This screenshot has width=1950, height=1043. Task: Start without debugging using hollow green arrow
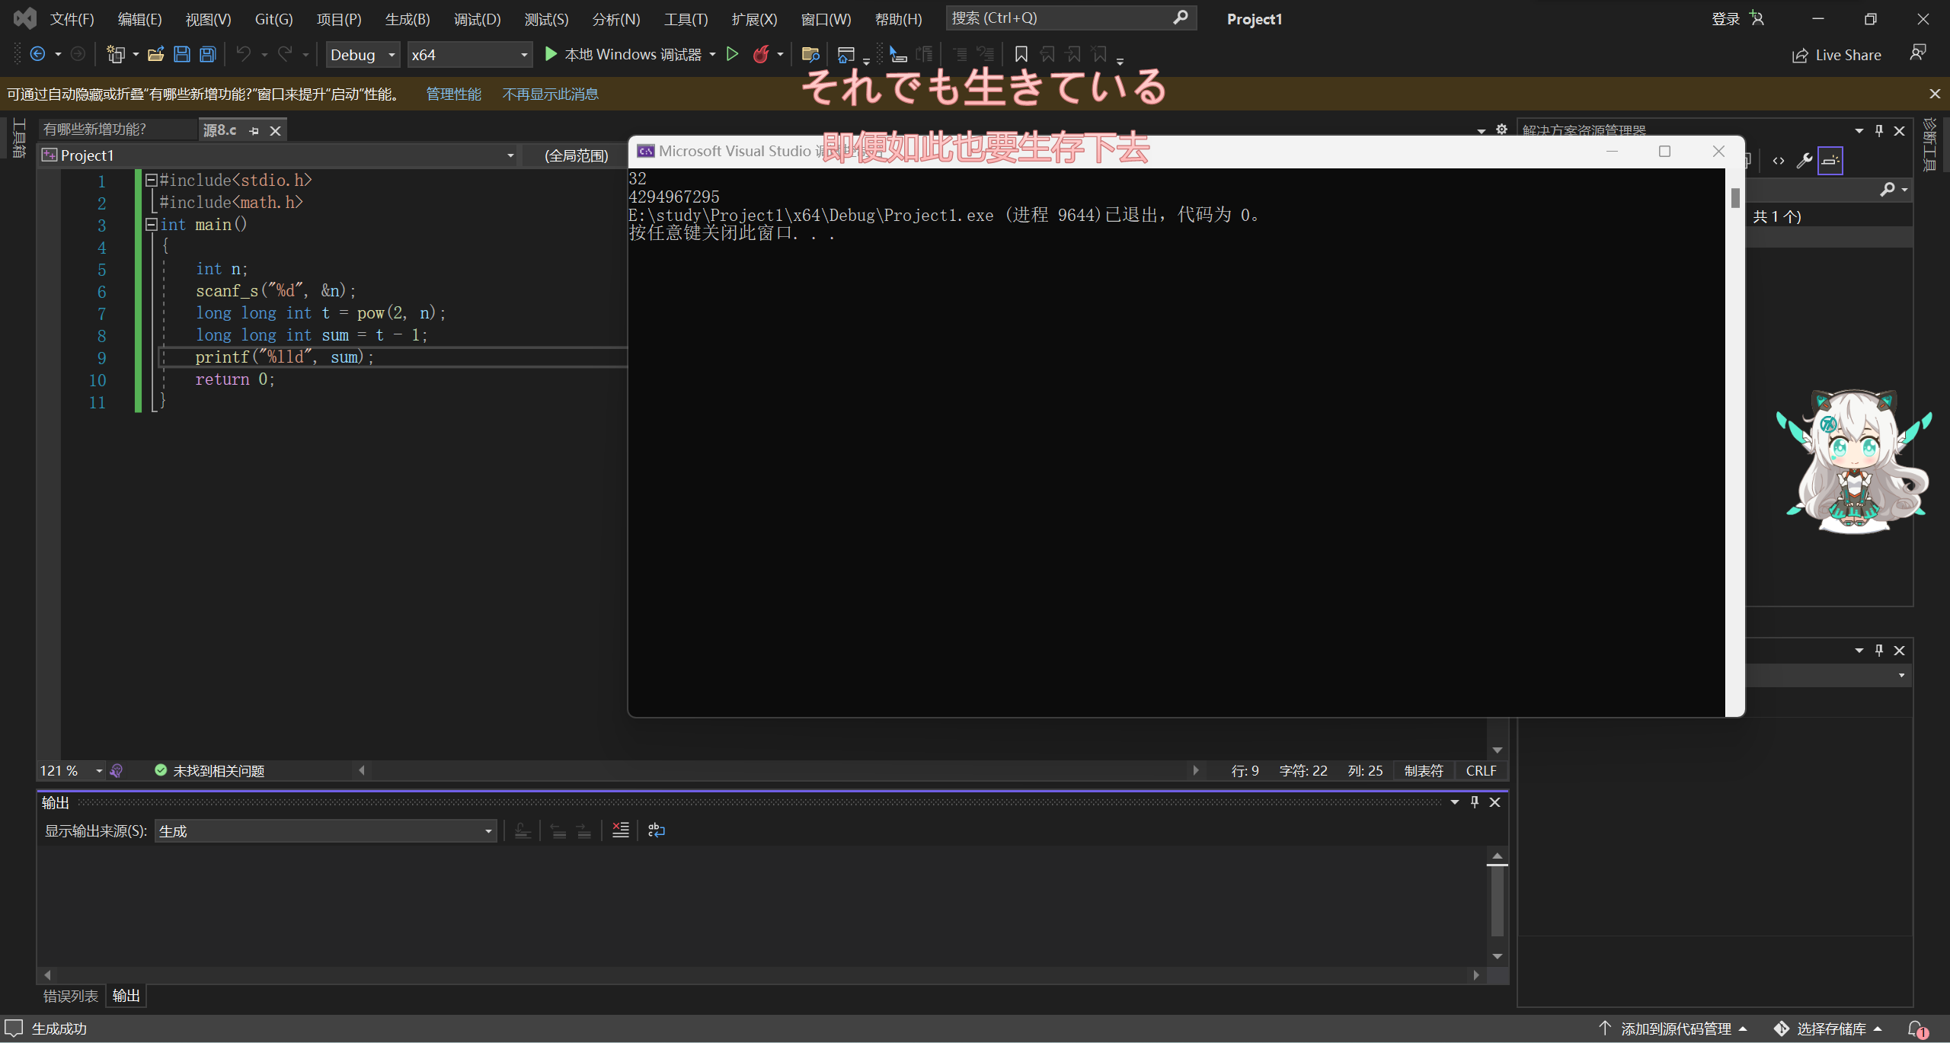point(732,54)
